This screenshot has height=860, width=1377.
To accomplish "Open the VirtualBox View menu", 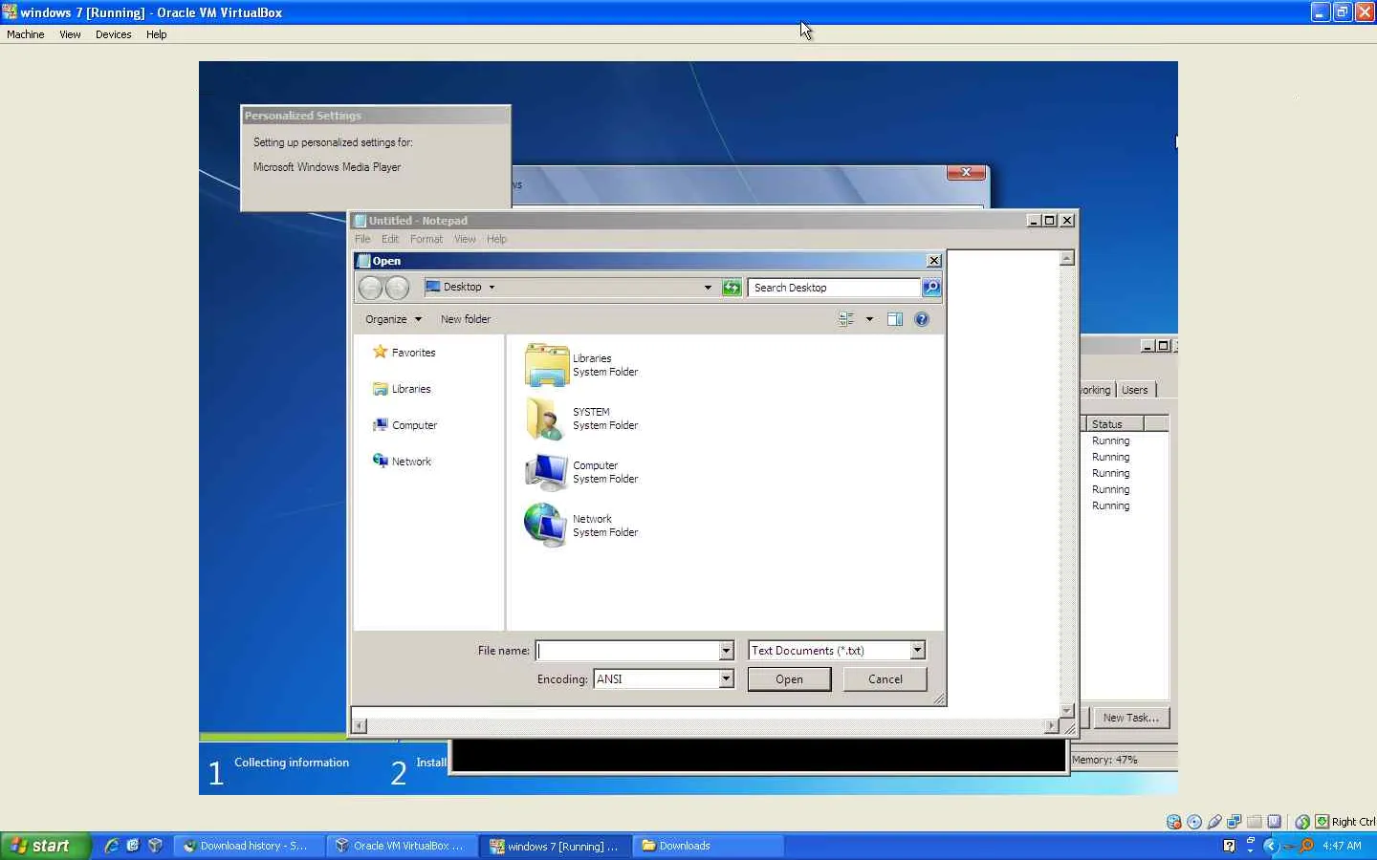I will click(70, 34).
